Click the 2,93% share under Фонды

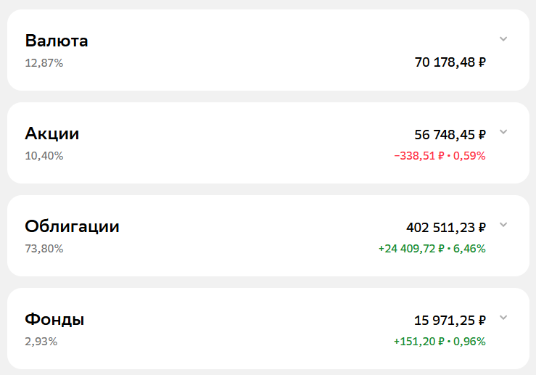point(41,342)
